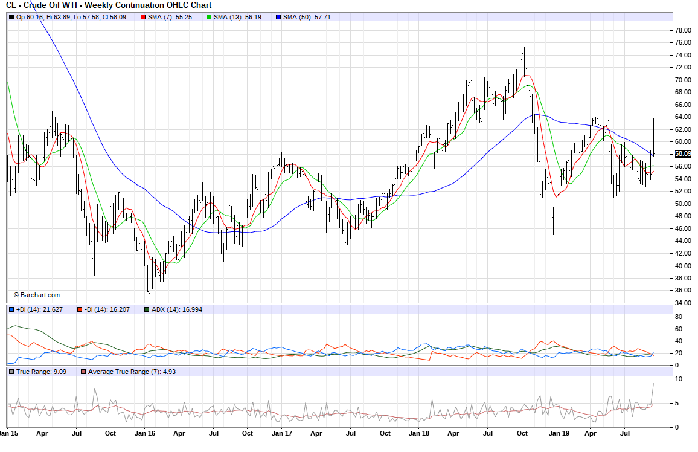This screenshot has height=452, width=698.
Task: Click the red SMA (7) legend swatch
Action: click(x=143, y=18)
